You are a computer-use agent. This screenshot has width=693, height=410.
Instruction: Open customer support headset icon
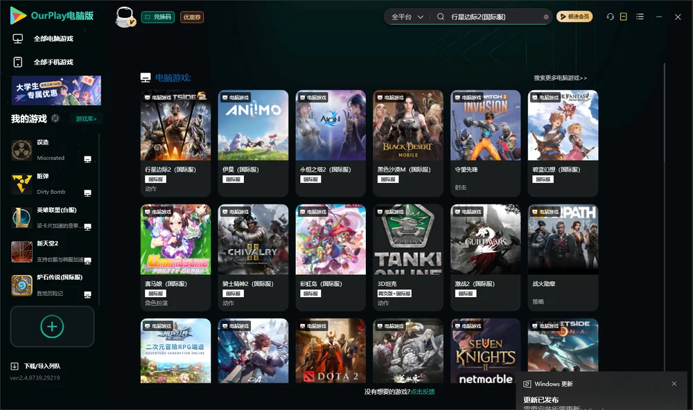coord(611,17)
